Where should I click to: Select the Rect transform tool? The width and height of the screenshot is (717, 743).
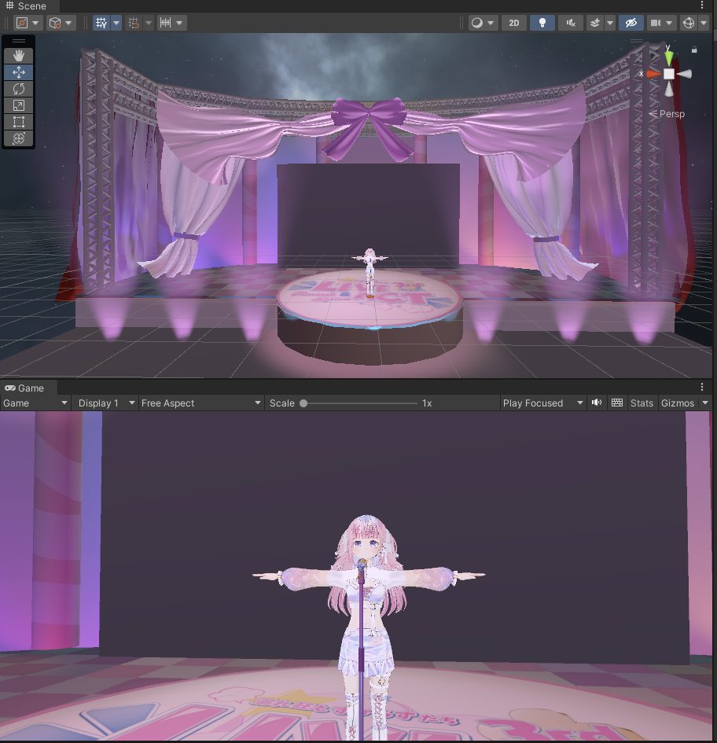(19, 122)
